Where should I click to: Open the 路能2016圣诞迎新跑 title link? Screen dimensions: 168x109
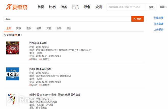40,69
